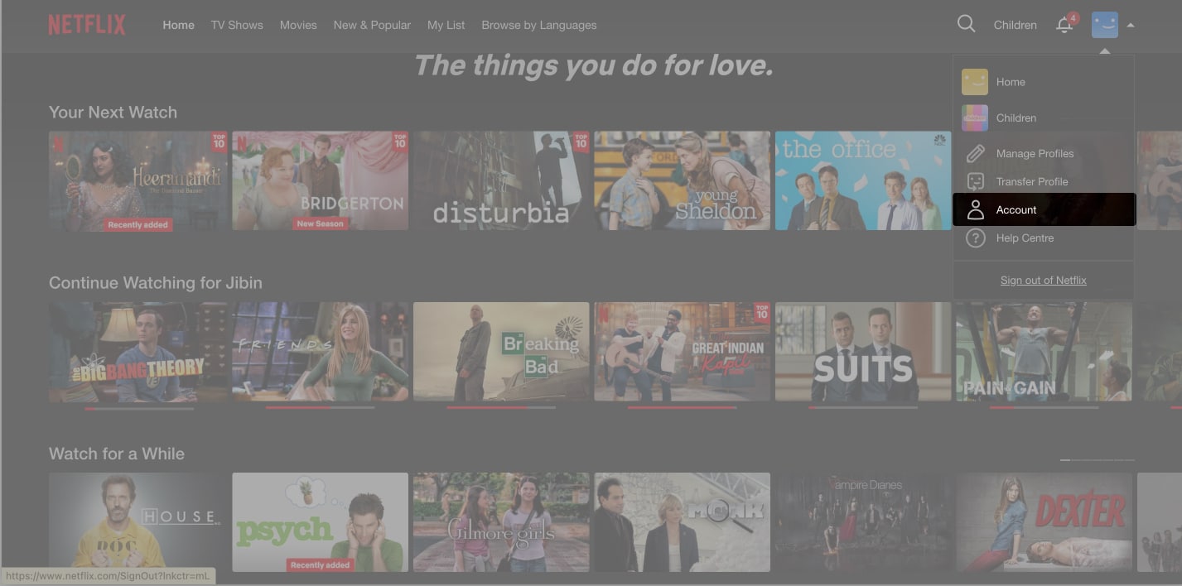Open House thumbnail

tap(137, 522)
